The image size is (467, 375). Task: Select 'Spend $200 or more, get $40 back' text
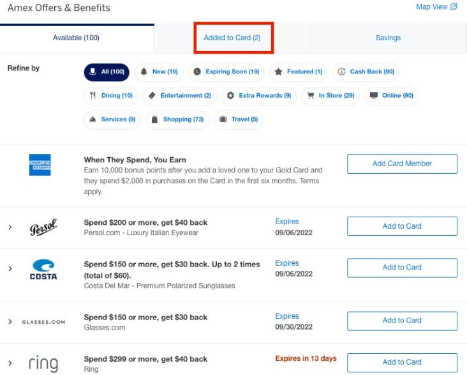point(145,222)
